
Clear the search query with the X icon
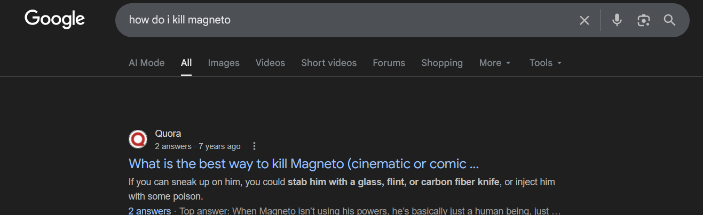(584, 20)
